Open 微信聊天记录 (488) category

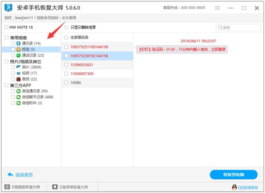38,97
